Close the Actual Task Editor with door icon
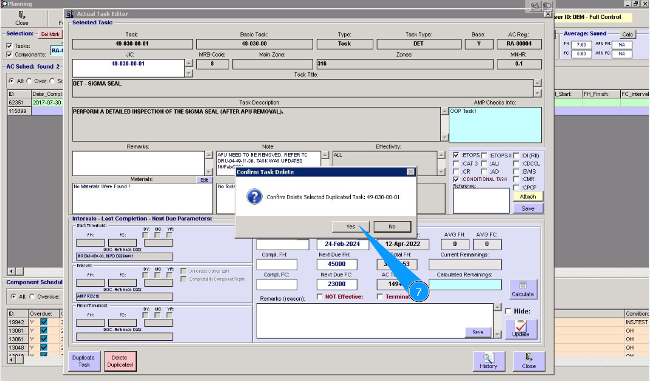 (x=528, y=361)
